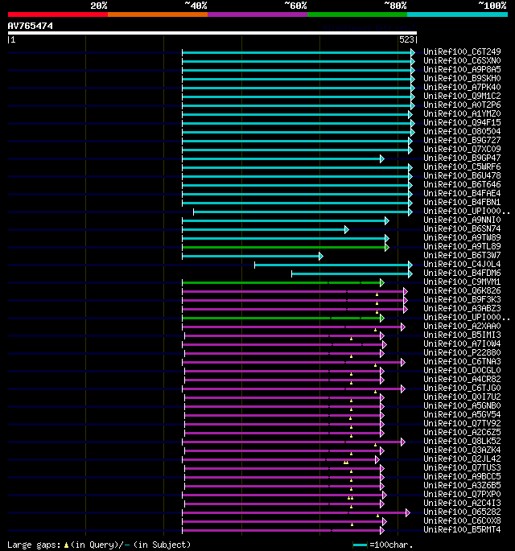The width and height of the screenshot is (515, 551).
Task: Click the green ~80% legend segment
Action: point(357,14)
